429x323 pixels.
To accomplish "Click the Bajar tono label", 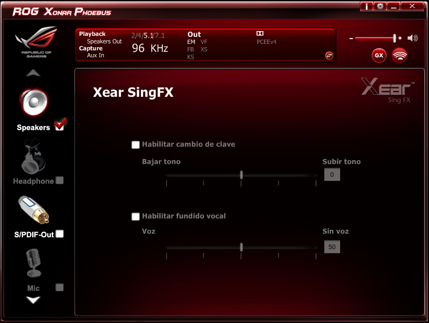I will click(x=161, y=162).
